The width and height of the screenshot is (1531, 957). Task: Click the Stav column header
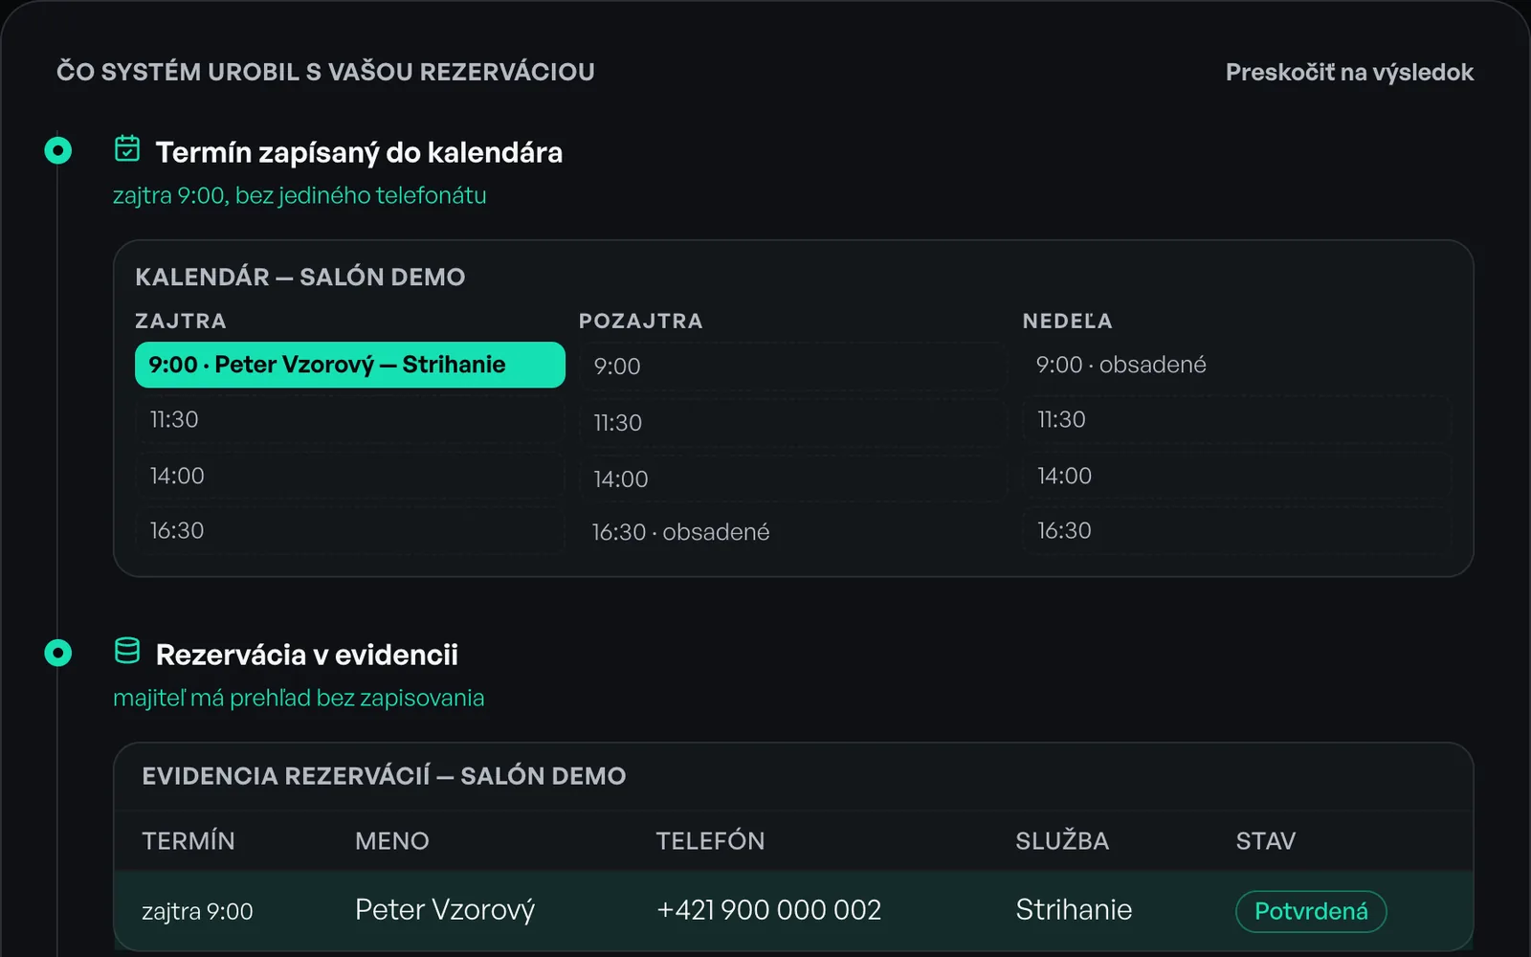tap(1266, 841)
